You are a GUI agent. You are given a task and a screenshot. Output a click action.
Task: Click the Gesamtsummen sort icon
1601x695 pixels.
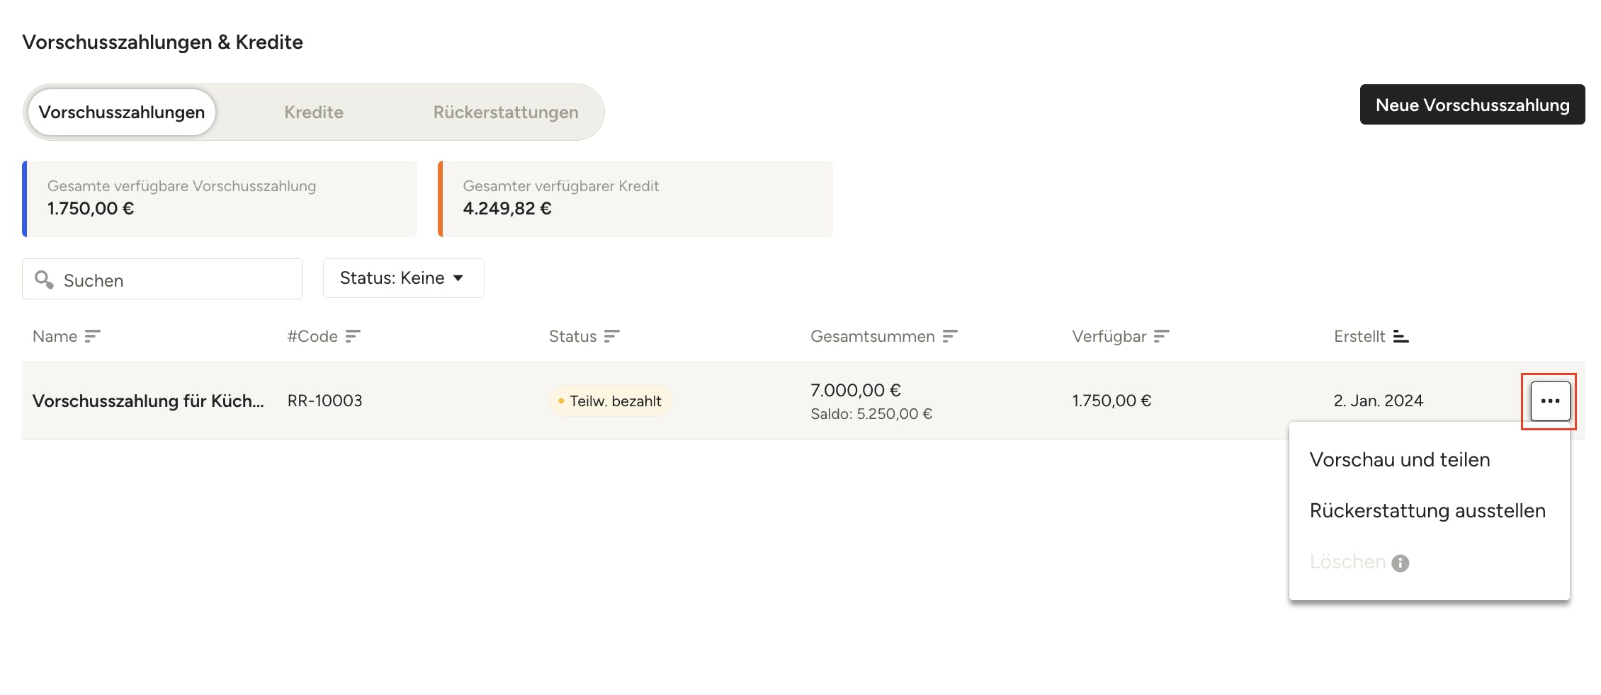950,336
